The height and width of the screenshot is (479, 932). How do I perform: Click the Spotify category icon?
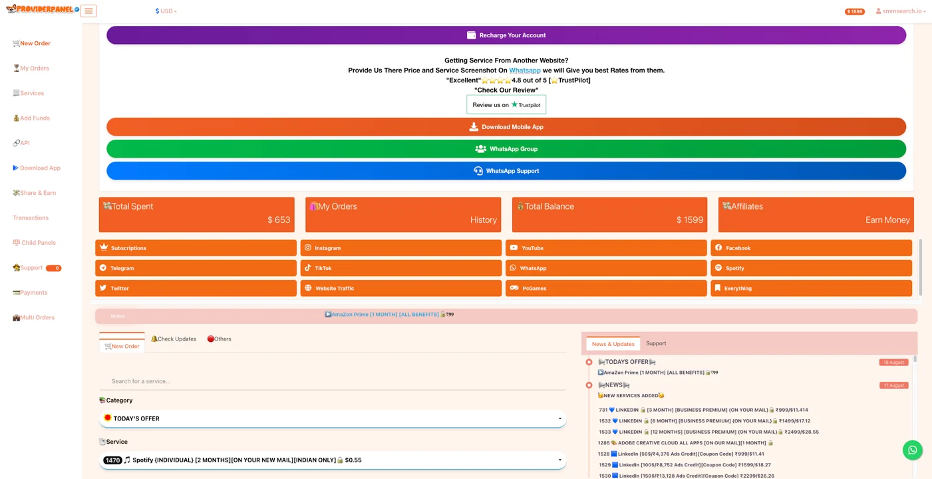[718, 268]
